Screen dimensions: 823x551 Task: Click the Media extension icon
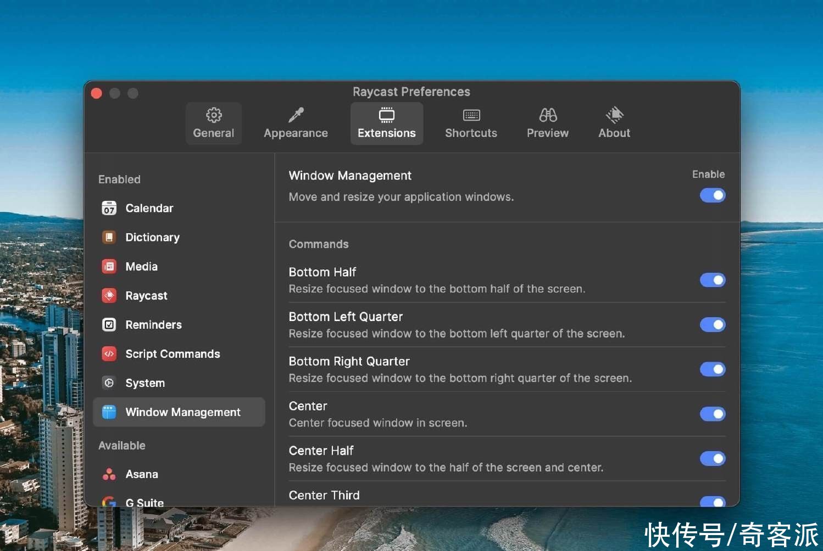coord(109,266)
